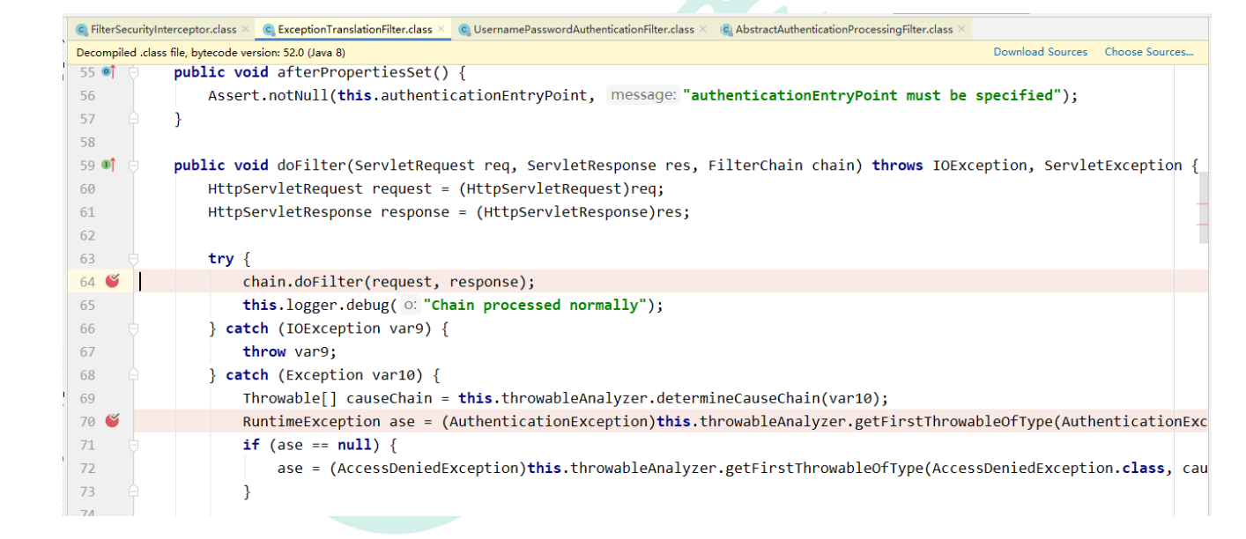Click line number 56 in the gutter
This screenshot has height=539, width=1246.
87,95
